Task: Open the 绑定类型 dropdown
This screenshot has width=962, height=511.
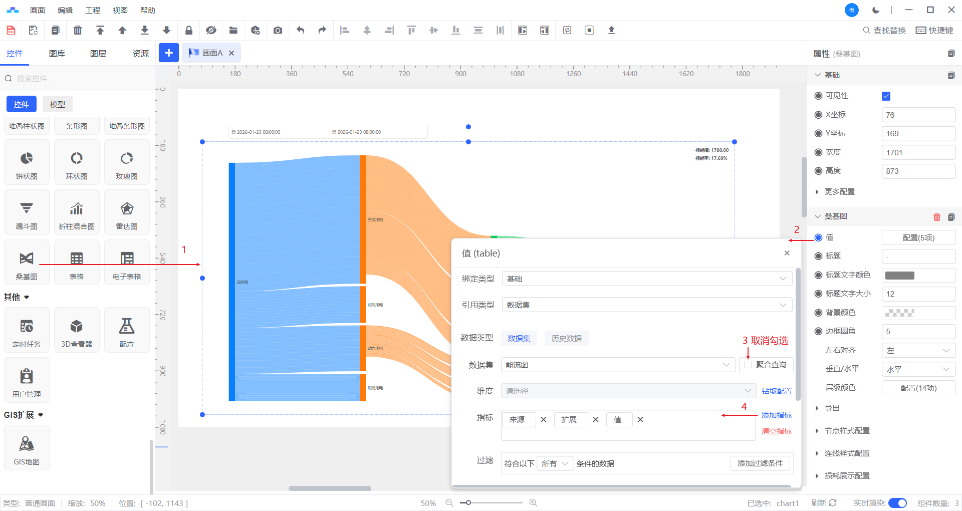Action: click(646, 279)
